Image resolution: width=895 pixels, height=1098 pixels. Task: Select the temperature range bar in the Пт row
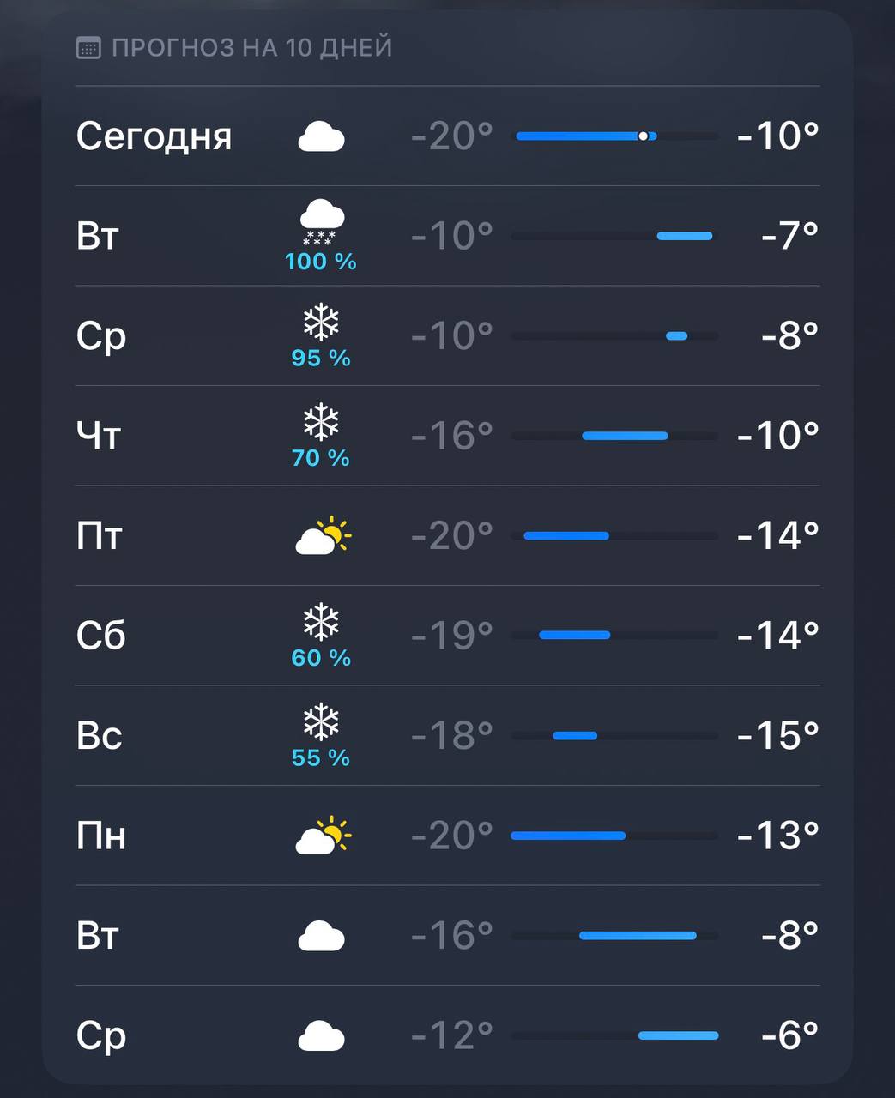[x=566, y=536]
